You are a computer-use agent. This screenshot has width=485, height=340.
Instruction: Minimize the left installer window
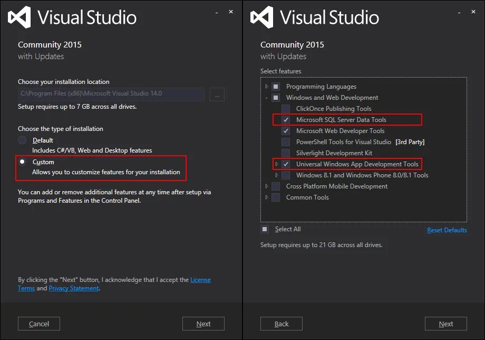click(x=217, y=12)
